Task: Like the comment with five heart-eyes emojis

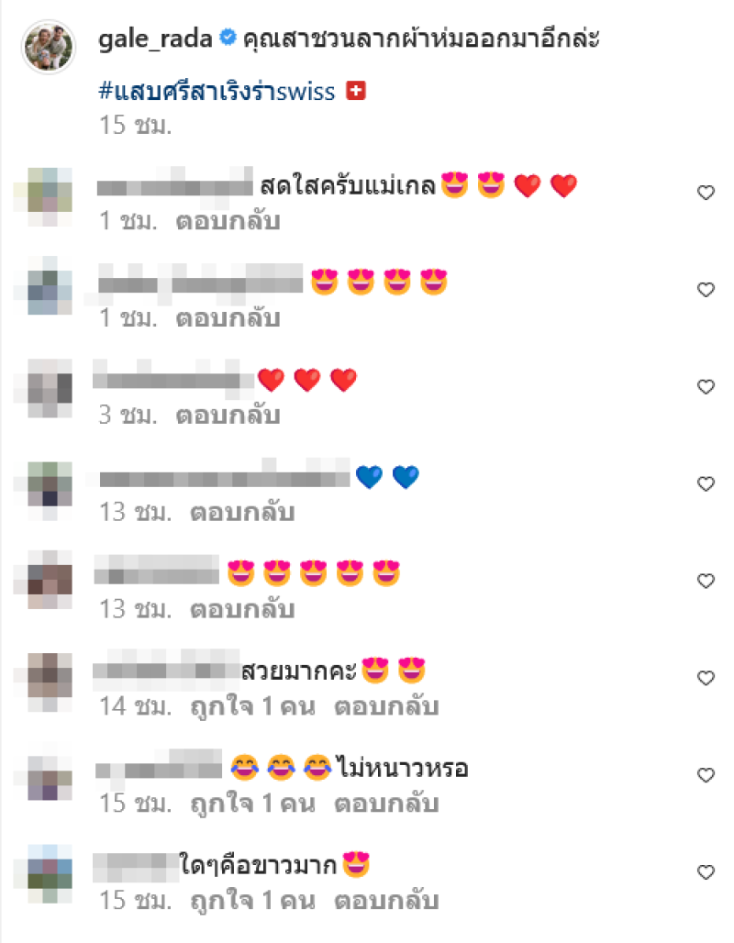Action: pos(706,581)
